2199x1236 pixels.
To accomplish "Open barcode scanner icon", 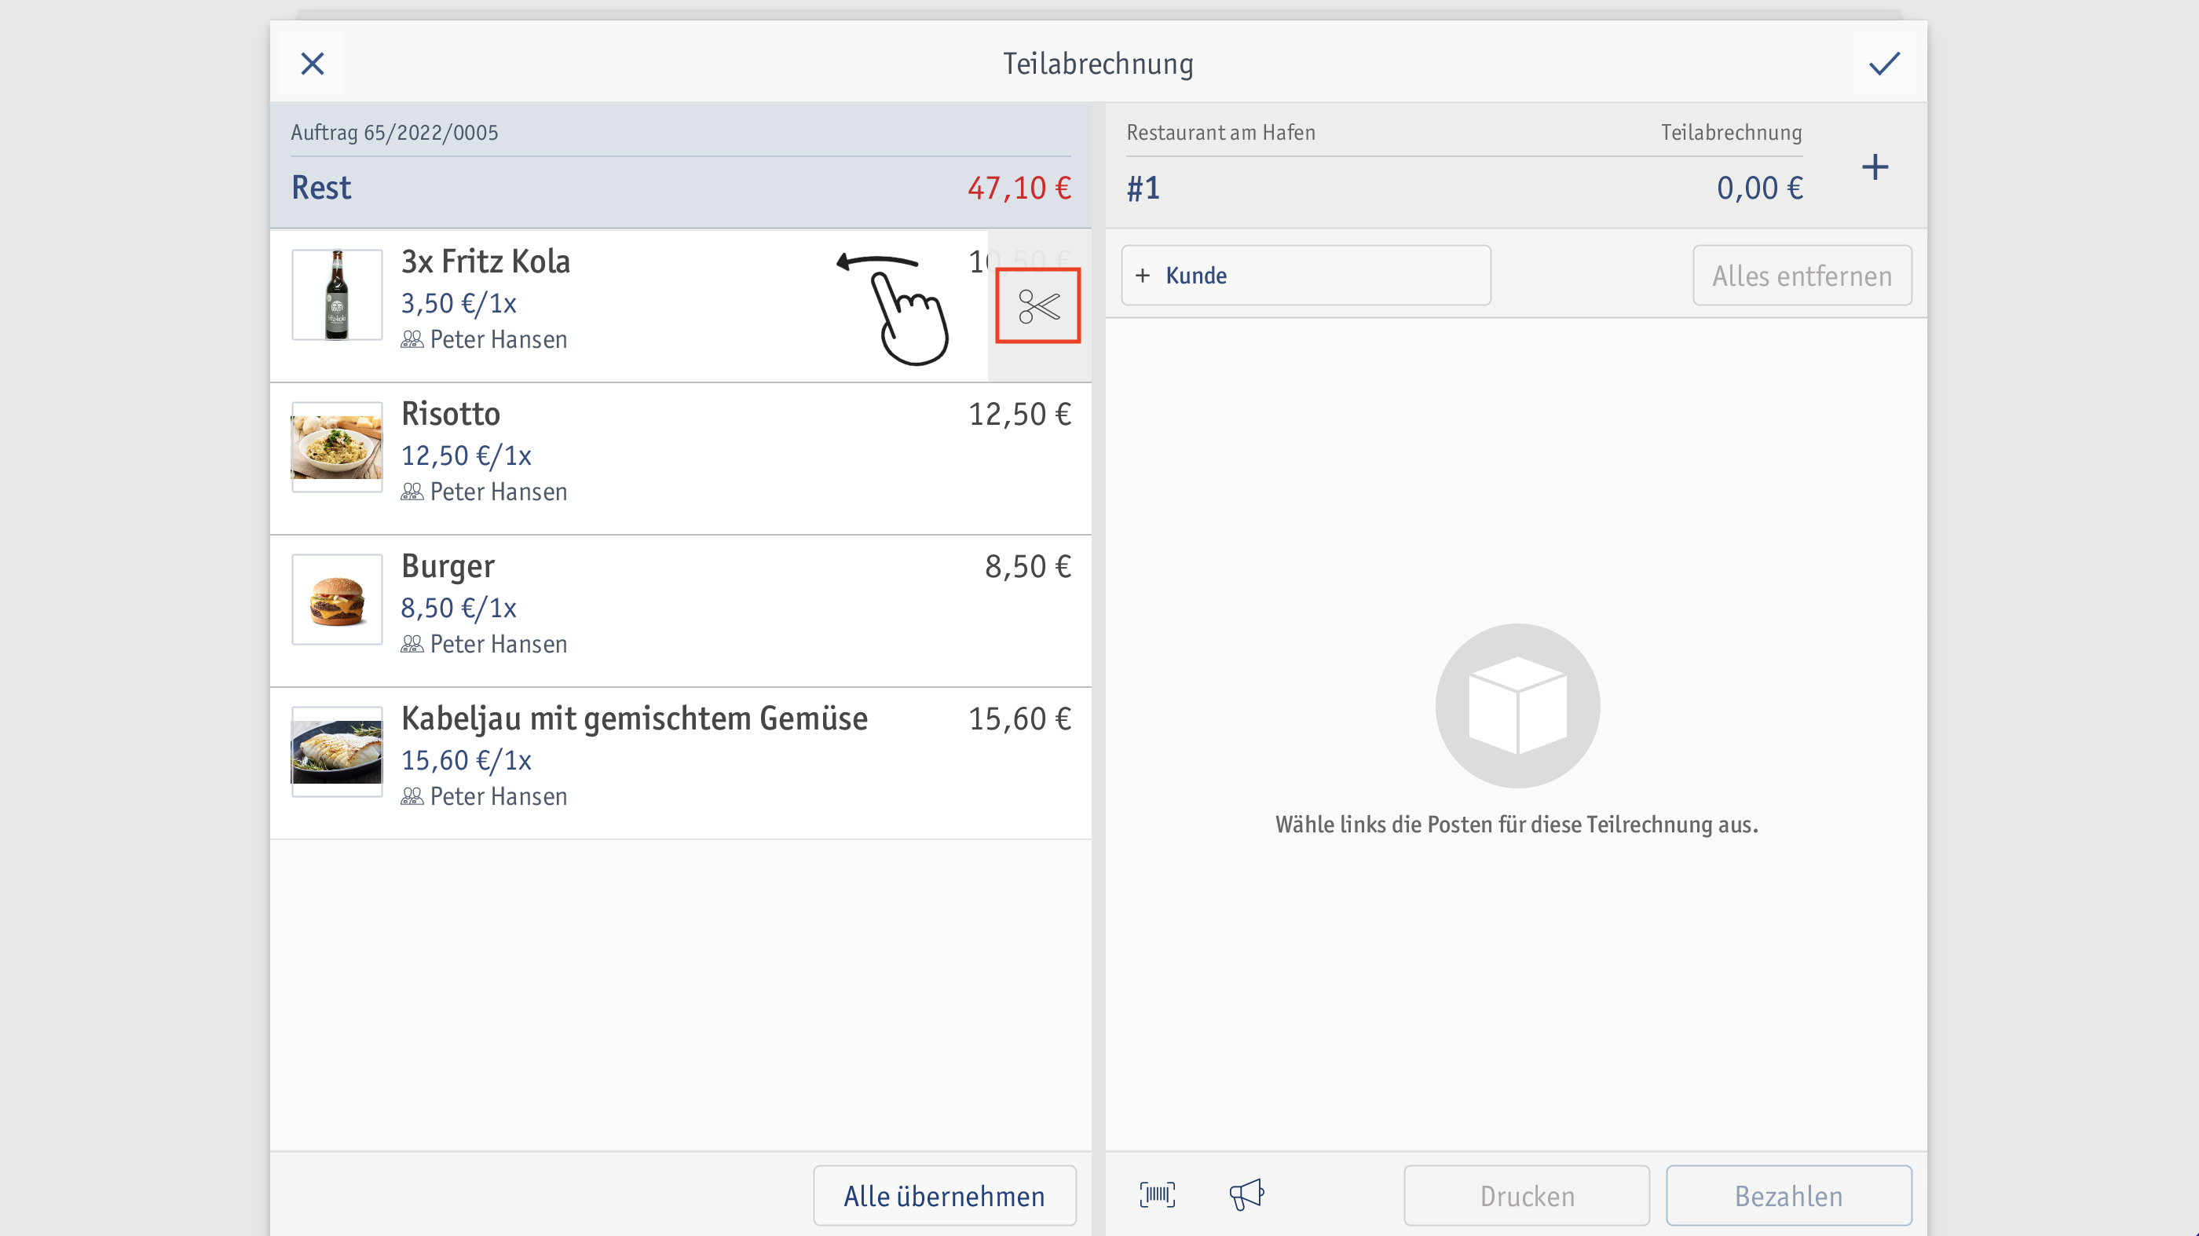I will click(1158, 1194).
